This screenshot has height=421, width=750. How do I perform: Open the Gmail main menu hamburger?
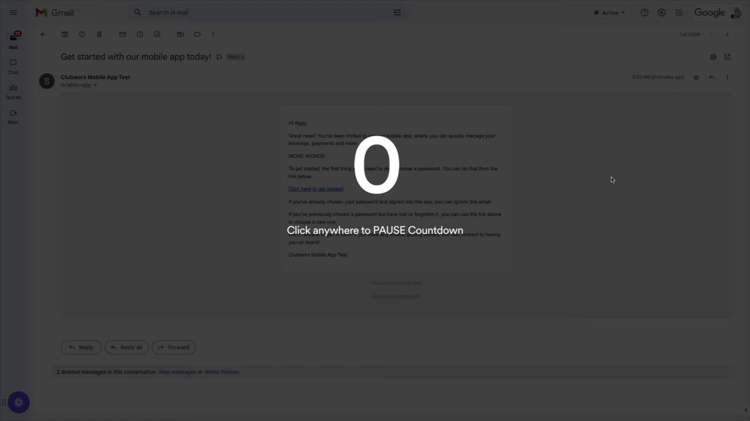pyautogui.click(x=13, y=12)
